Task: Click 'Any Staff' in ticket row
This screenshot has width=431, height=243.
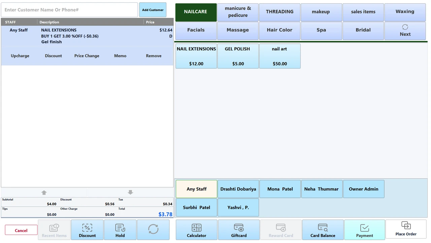Action: pos(19,30)
